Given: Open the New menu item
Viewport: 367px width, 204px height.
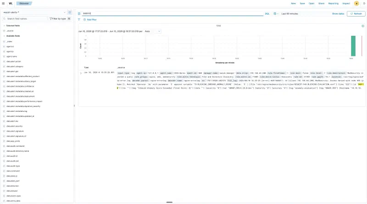Looking at the screenshot, I should (x=293, y=4).
